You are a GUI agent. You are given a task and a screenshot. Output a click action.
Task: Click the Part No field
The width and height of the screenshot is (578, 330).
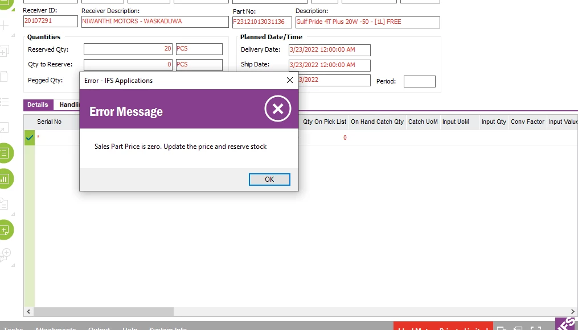tap(262, 22)
